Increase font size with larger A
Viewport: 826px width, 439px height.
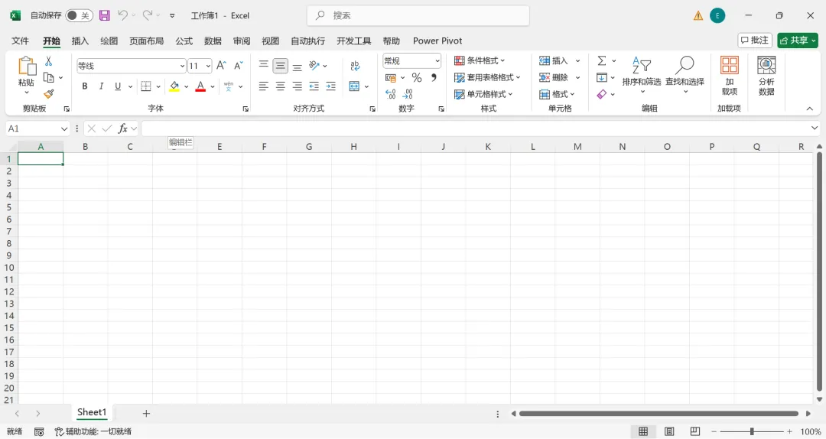221,65
